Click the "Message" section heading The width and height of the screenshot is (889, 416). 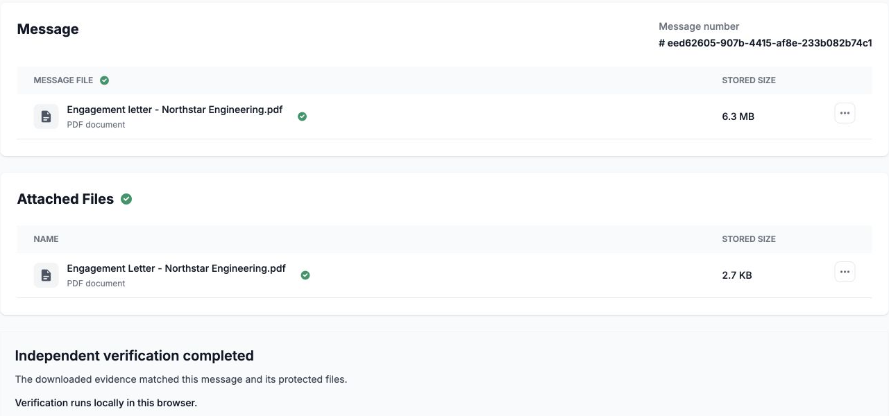(48, 29)
